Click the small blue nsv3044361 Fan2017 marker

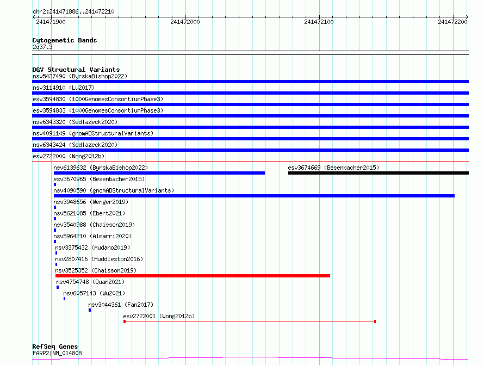90,310
